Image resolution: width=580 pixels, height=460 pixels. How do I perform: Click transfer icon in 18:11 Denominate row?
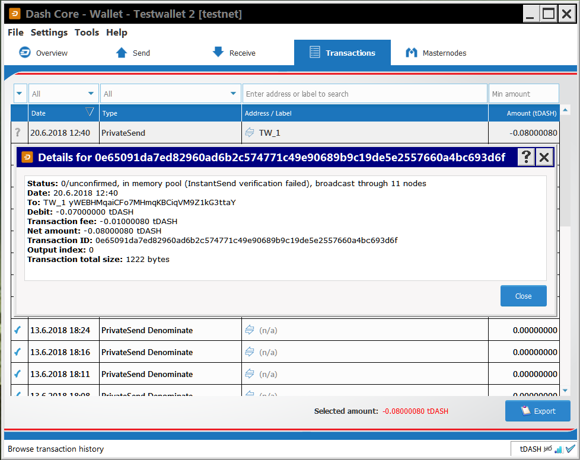250,374
